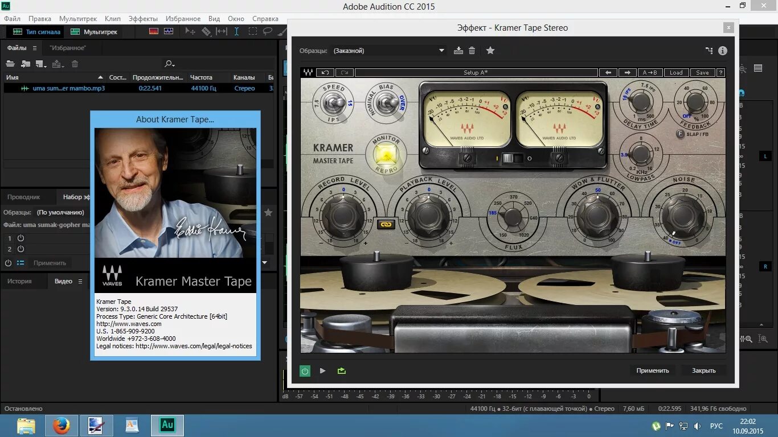Open the Образцы preset dropdown
Viewport: 778px width, 437px height.
[441, 51]
